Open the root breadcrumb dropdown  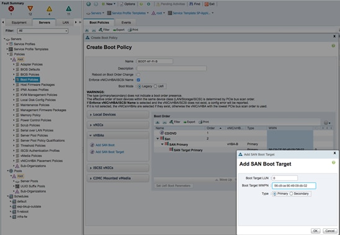pos(158,13)
